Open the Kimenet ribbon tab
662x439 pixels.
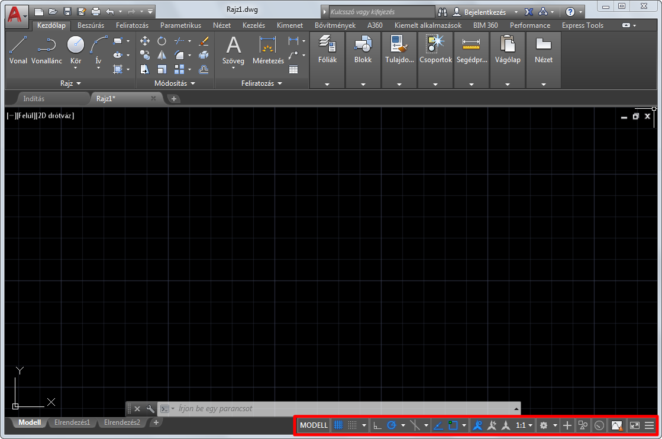(x=290, y=25)
